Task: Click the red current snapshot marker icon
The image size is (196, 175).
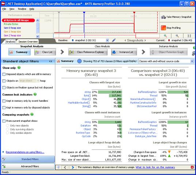Action: tap(169, 40)
